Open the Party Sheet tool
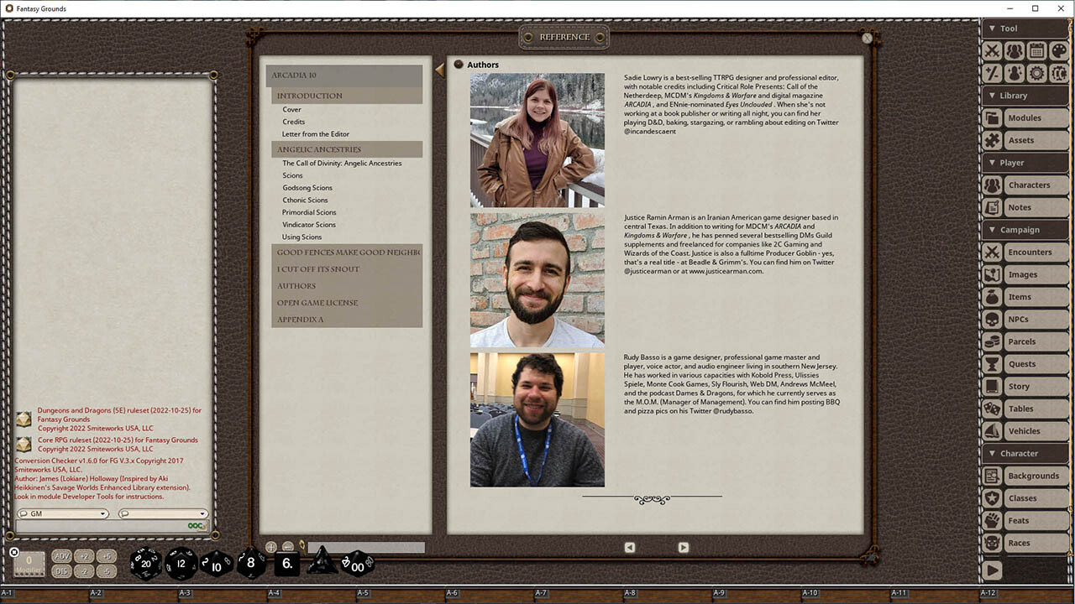The height and width of the screenshot is (604, 1075). (1015, 50)
